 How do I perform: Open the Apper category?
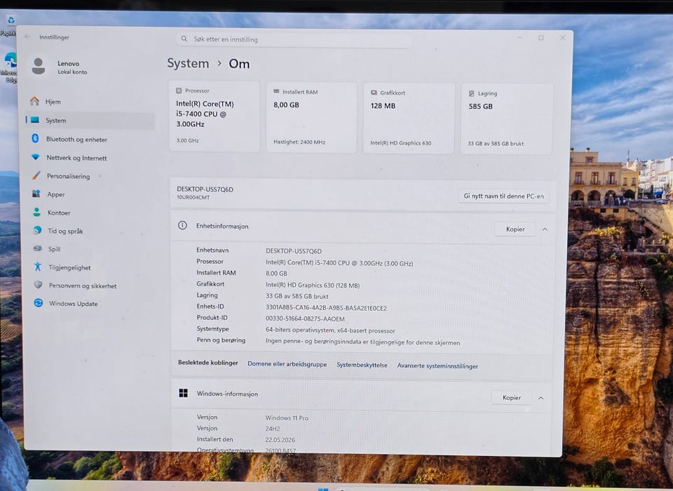pos(90,194)
